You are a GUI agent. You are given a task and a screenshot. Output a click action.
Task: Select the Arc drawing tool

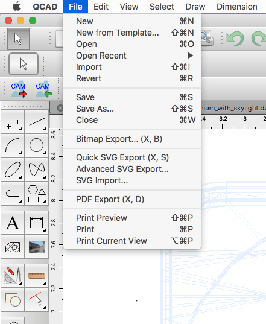click(13, 145)
